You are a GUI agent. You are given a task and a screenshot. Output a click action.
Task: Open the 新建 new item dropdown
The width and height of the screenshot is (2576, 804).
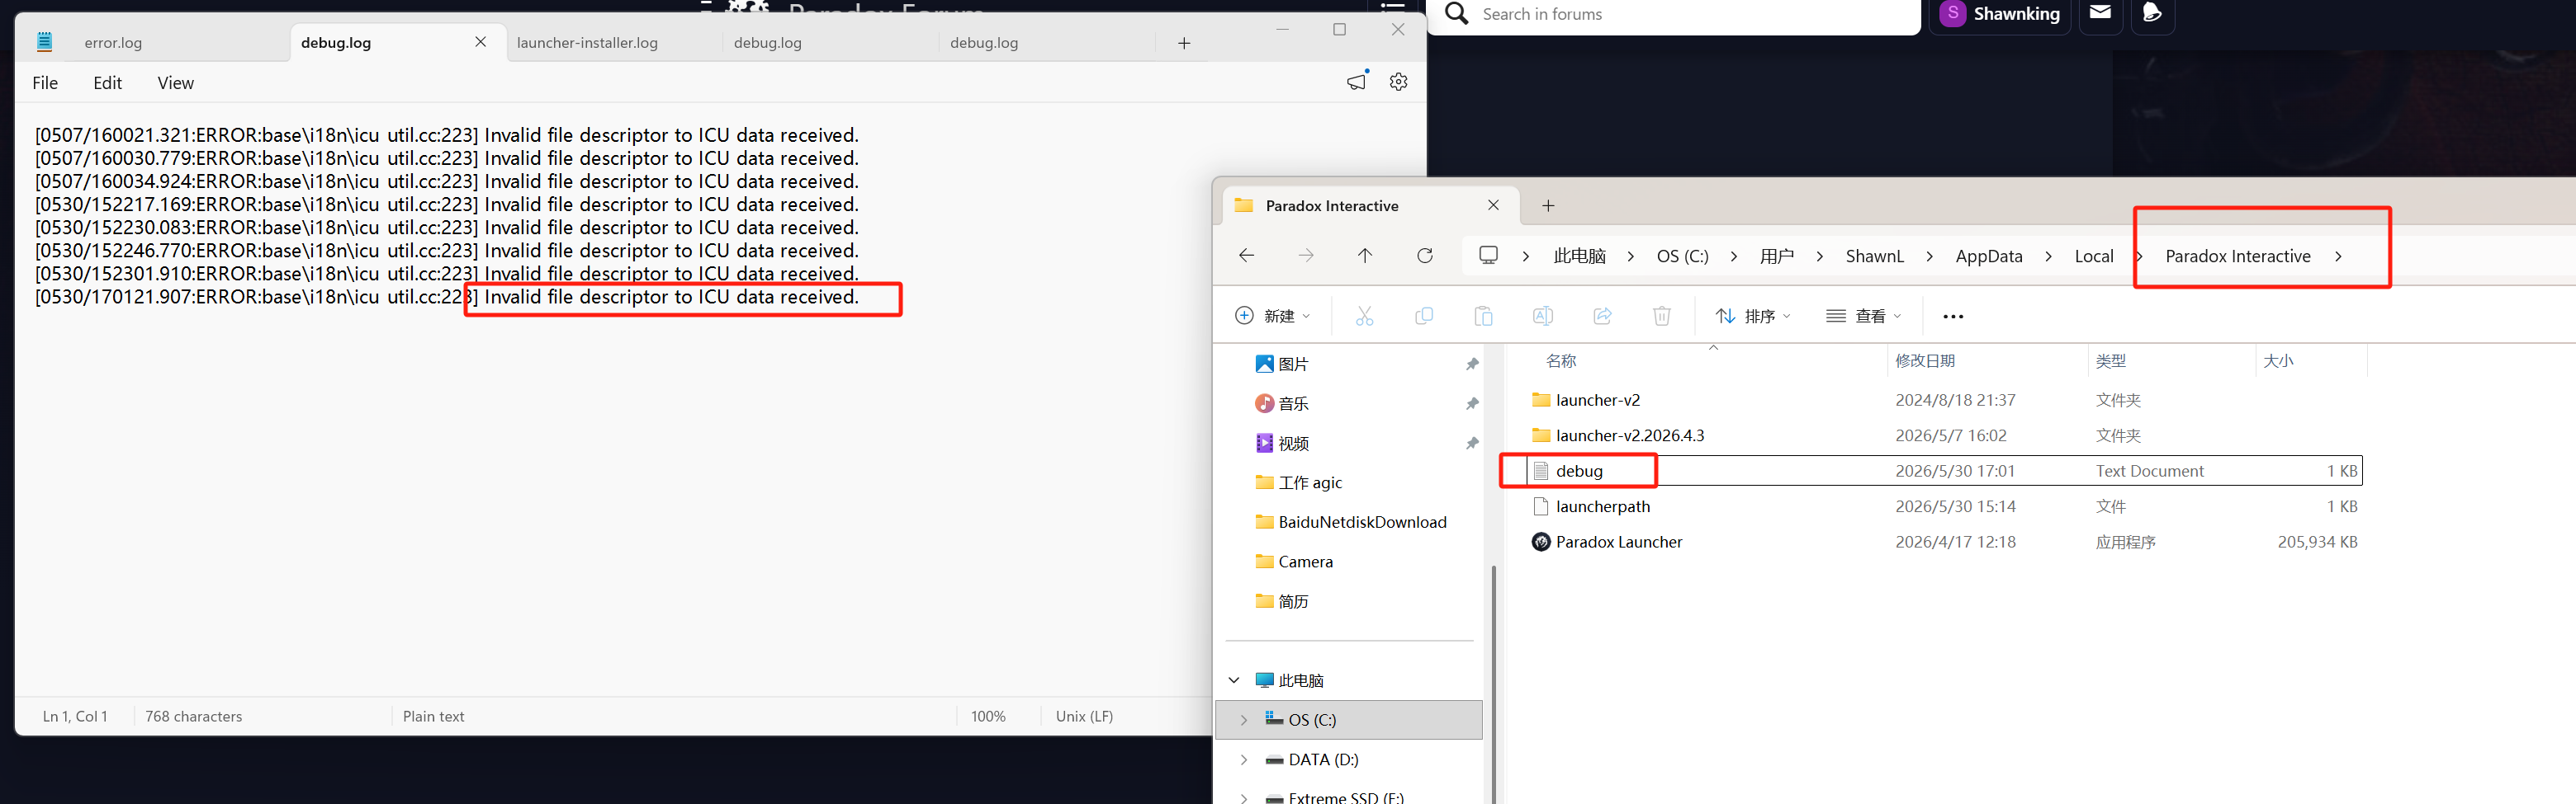pos(1272,316)
